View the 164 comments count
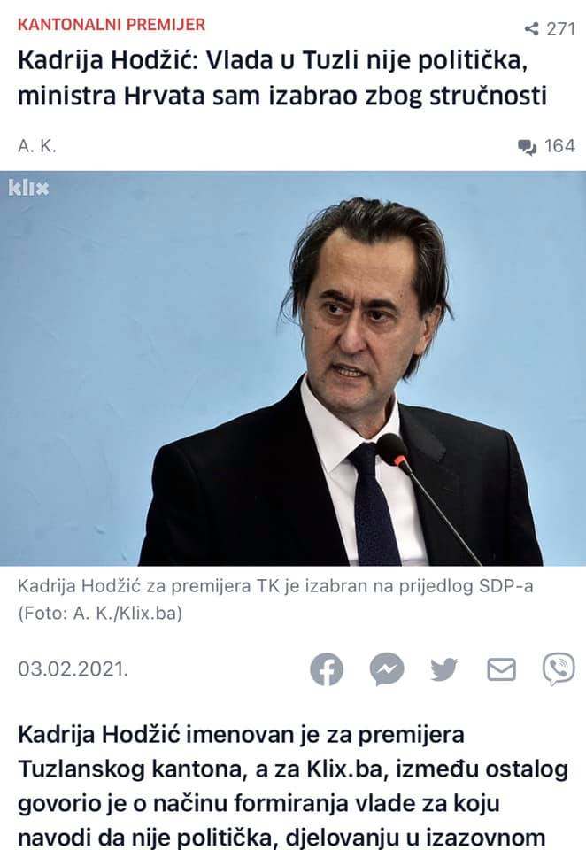 [x=559, y=146]
